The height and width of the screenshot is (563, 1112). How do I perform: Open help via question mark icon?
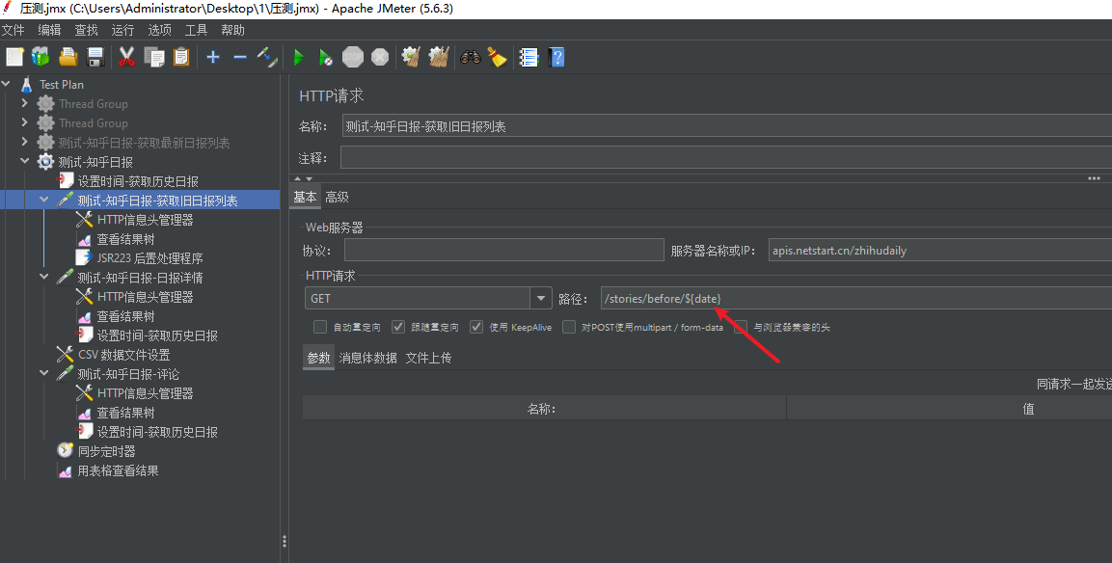556,57
